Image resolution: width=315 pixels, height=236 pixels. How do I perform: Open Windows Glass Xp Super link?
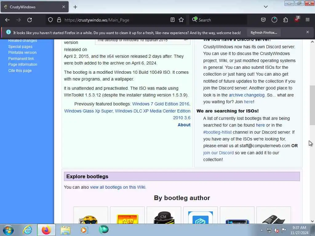(x=89, y=111)
